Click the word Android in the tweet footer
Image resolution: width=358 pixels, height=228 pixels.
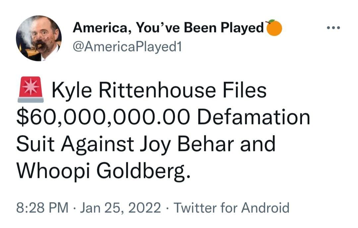[265, 208]
